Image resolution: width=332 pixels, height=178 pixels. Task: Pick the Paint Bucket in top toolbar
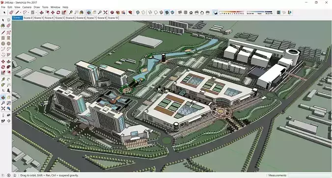click(x=82, y=12)
